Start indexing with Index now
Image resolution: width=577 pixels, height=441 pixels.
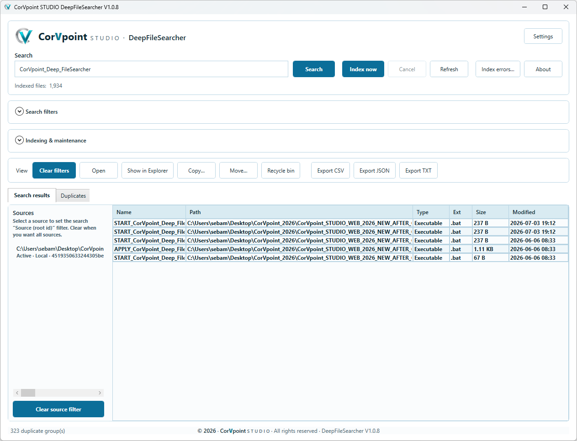tap(363, 69)
